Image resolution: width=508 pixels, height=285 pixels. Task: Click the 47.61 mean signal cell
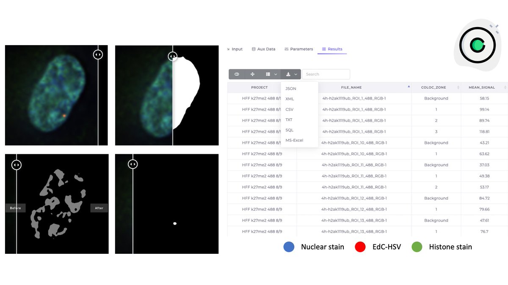coord(484,220)
